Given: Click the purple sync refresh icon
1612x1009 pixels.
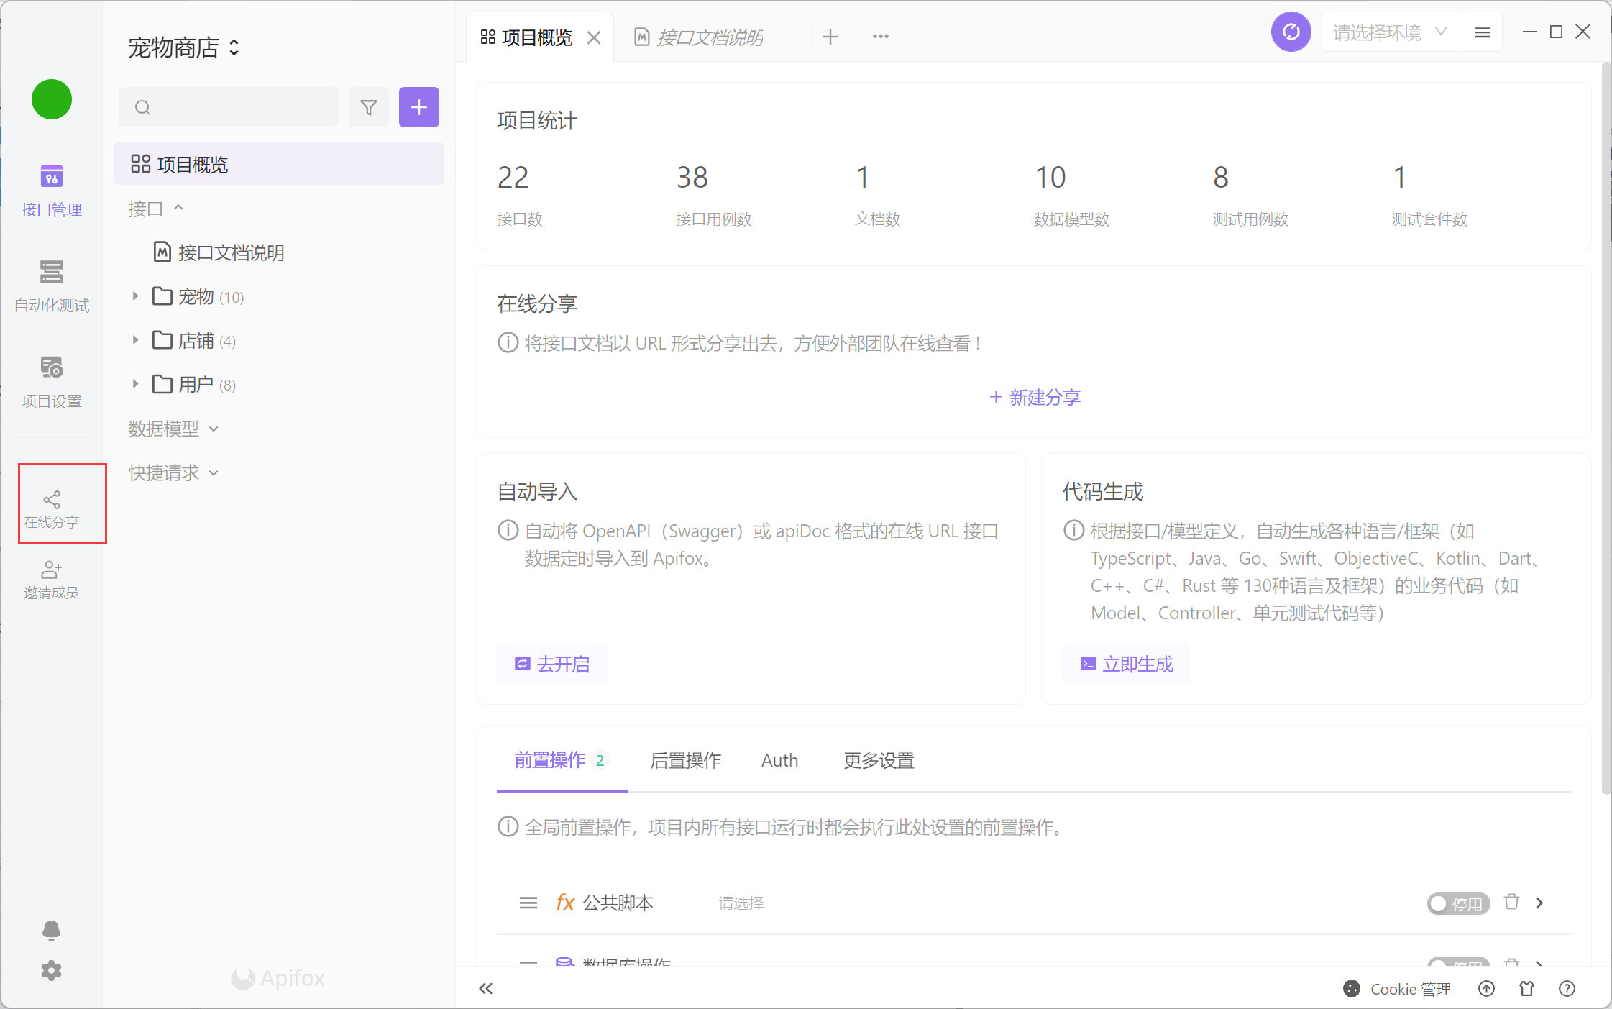Looking at the screenshot, I should 1290,32.
